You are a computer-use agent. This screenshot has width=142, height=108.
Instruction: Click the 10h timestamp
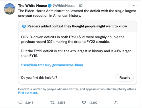(x=81, y=6)
